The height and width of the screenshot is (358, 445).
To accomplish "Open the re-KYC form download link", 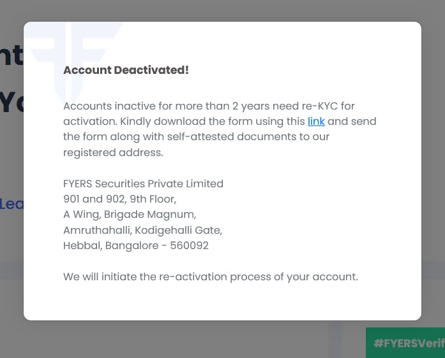I will click(316, 121).
